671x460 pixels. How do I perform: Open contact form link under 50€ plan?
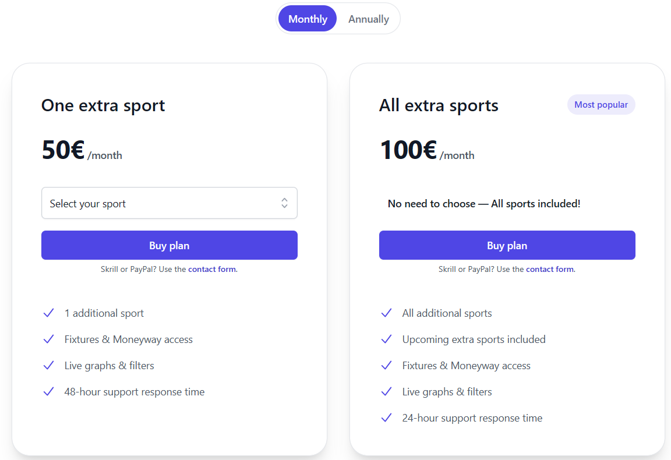[212, 269]
